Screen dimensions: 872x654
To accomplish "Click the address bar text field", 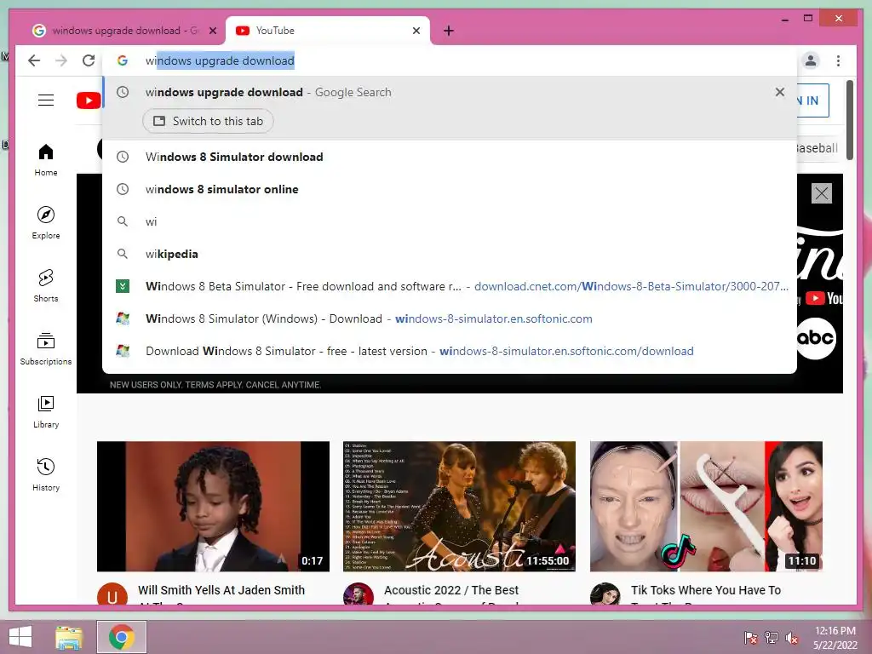I will point(450,60).
